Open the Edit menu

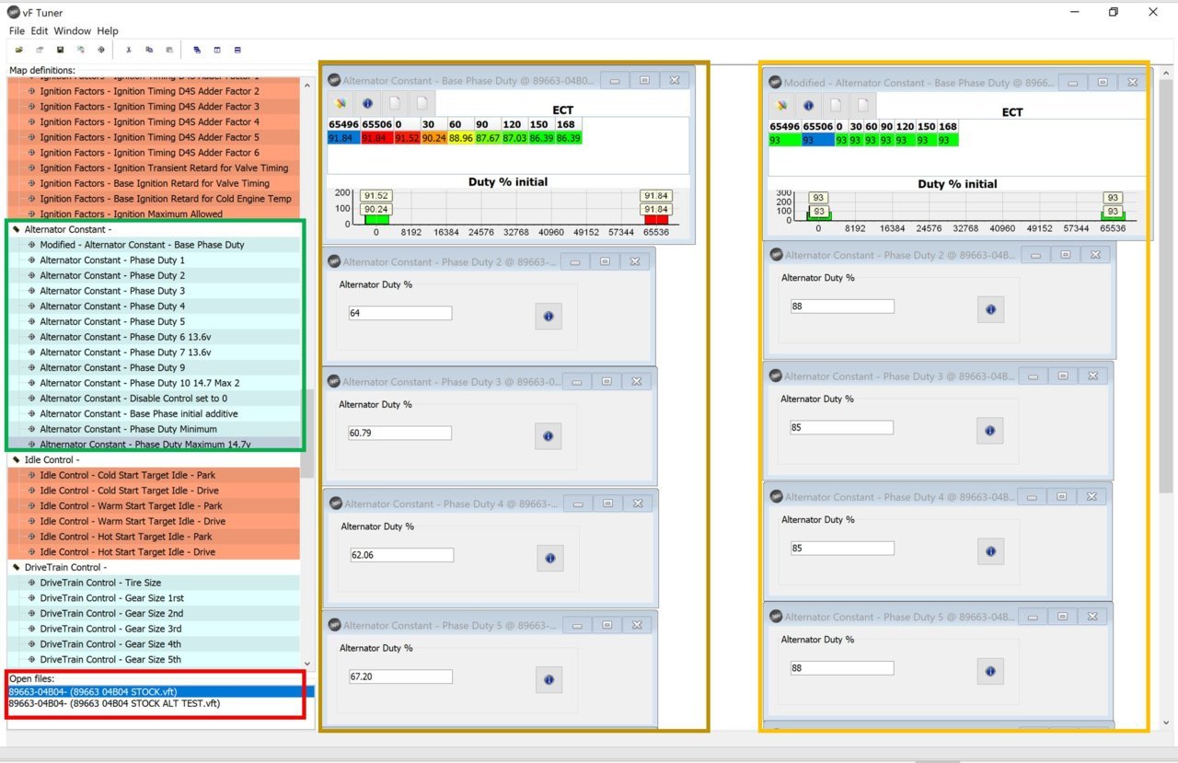tap(39, 31)
